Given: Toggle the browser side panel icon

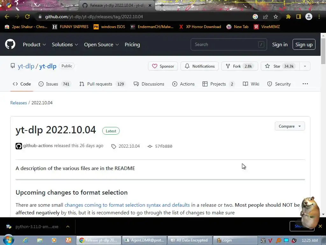Looking at the screenshot, I should coord(299,17).
